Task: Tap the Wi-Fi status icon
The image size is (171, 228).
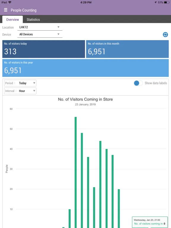Action: point(10,2)
